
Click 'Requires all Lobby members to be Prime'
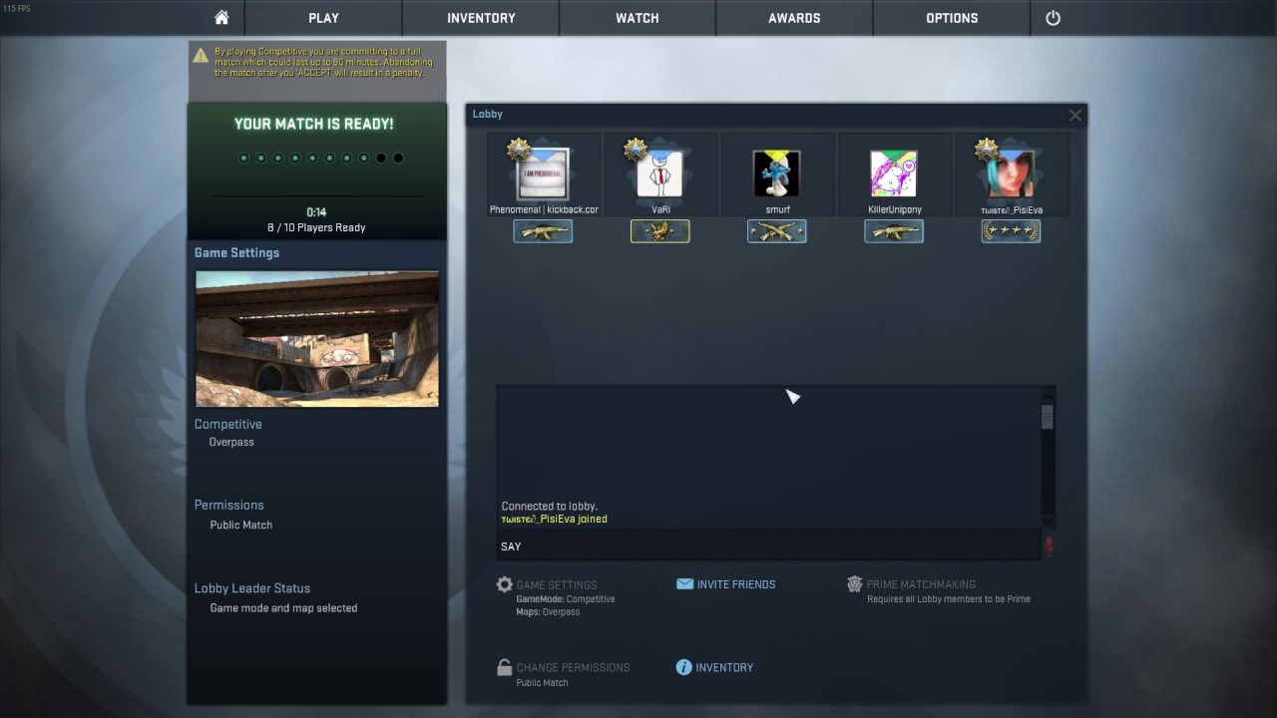click(949, 599)
